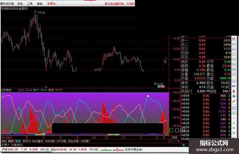Screen dimensions: 239x154
Task: Click the 通达信金融终端 title text
Action: coord(114,4)
